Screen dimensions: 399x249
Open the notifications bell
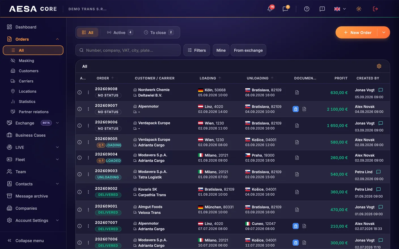(x=270, y=9)
